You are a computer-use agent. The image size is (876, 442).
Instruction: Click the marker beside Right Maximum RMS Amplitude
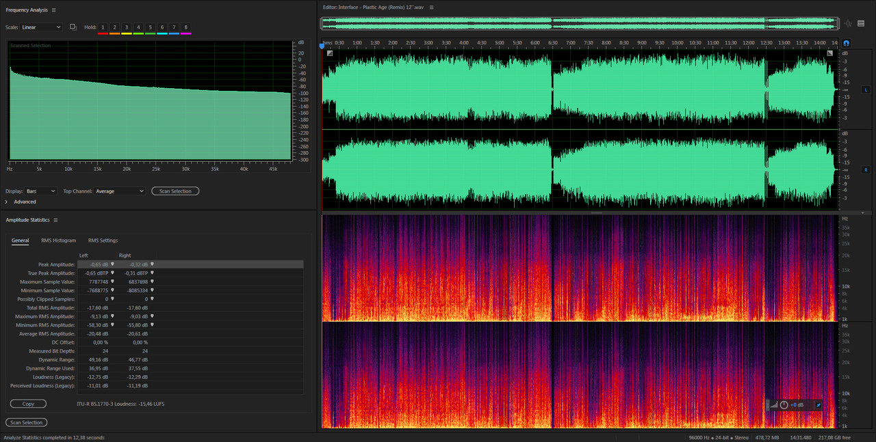tap(153, 316)
